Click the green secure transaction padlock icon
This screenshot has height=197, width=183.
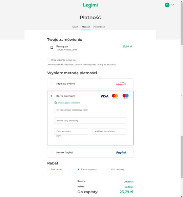pyautogui.click(x=56, y=102)
